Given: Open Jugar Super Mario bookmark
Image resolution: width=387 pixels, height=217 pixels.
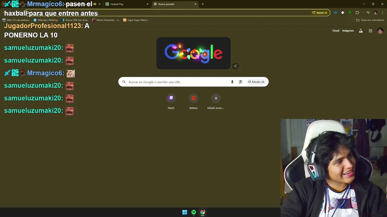Looking at the screenshot, I should 136,20.
